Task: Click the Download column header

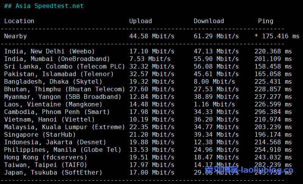Action: [209, 21]
